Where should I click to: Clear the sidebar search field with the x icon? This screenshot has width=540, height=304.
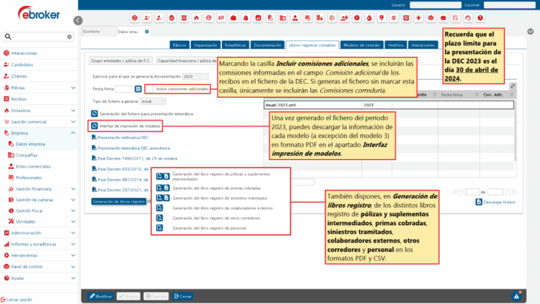70,36
